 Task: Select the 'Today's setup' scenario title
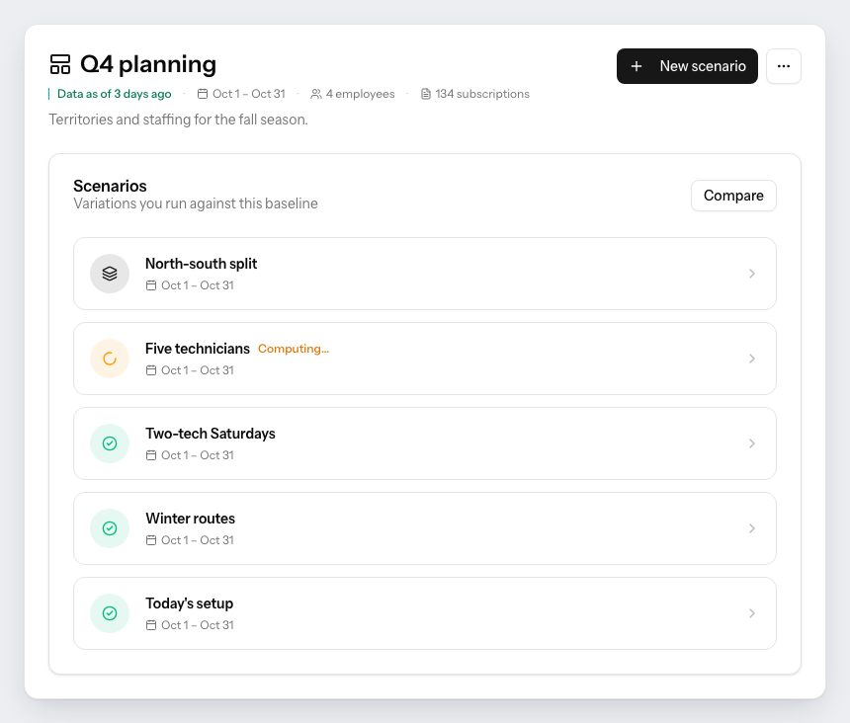(189, 603)
